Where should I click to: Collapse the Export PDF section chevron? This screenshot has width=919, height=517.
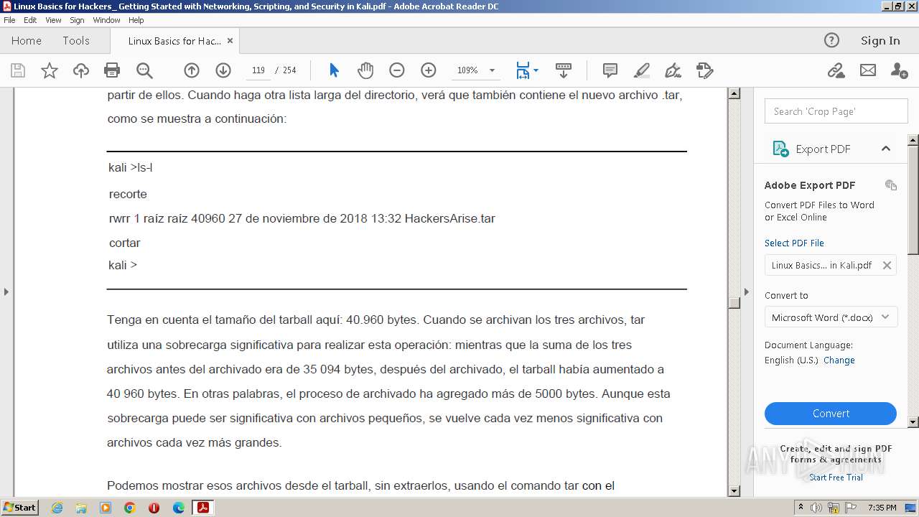tap(886, 149)
